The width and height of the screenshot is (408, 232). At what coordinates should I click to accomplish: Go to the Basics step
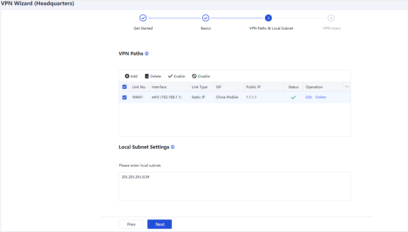click(x=206, y=18)
